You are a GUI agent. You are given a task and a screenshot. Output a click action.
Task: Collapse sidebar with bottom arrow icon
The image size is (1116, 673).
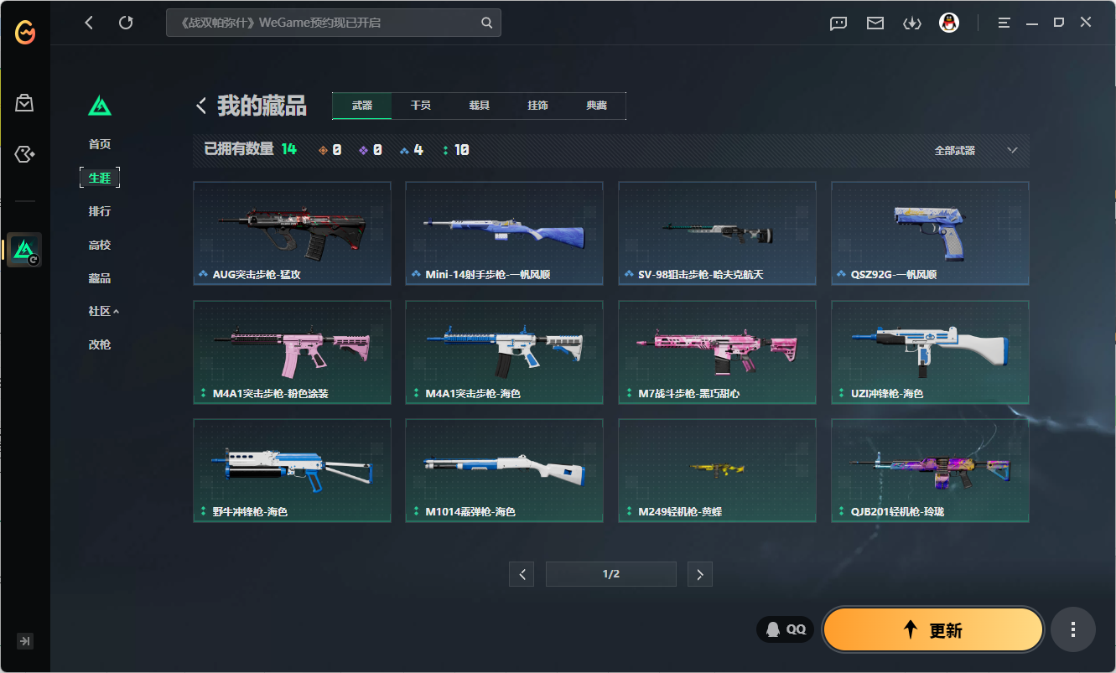(25, 641)
